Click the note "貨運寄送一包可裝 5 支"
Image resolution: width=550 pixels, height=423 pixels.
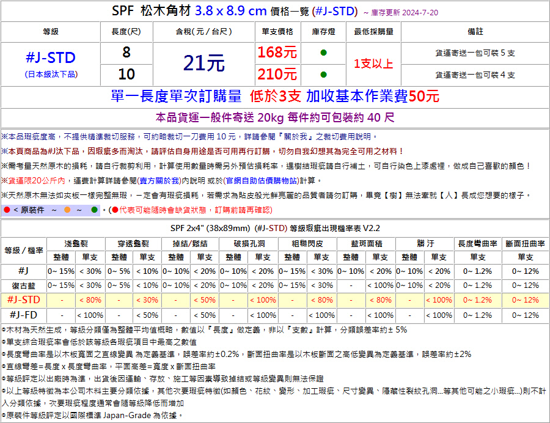point(475,53)
